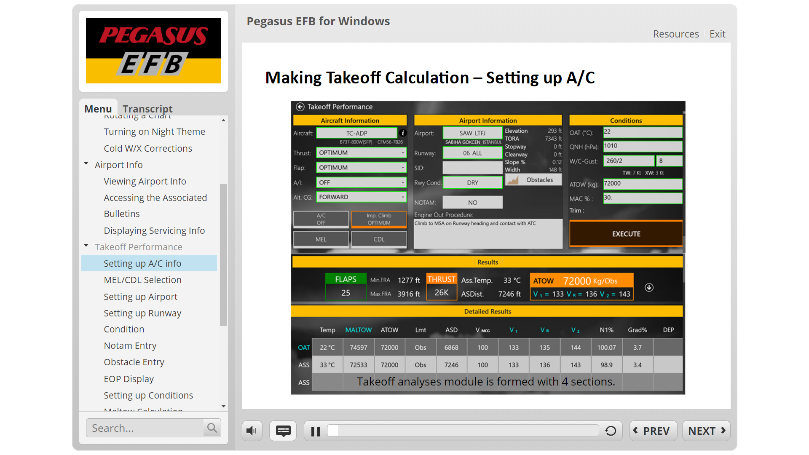Select Setting up A/C info topic
Viewport: 809px width, 455px height.
point(149,263)
